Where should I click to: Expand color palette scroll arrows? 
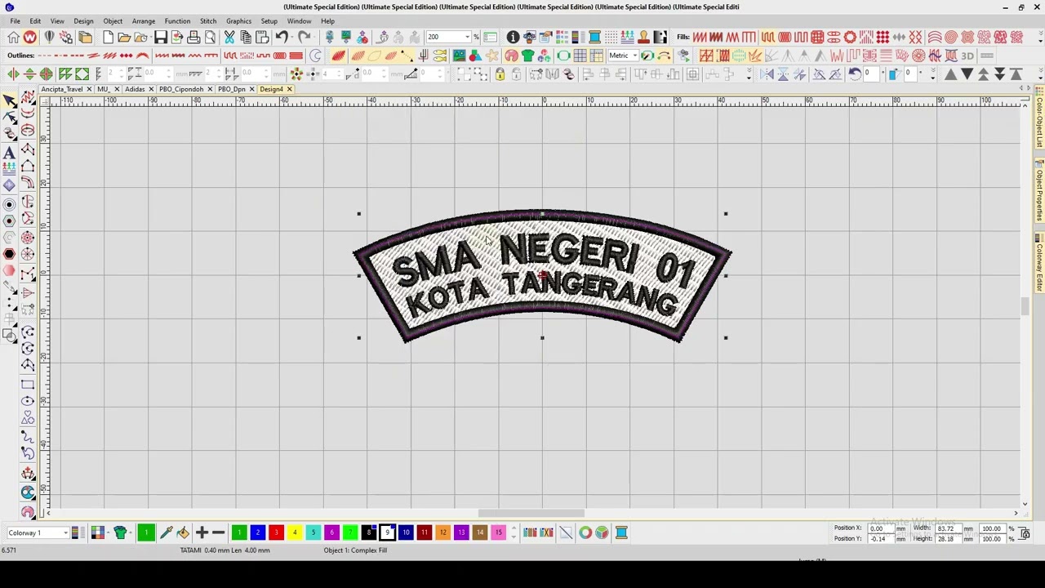pos(514,533)
